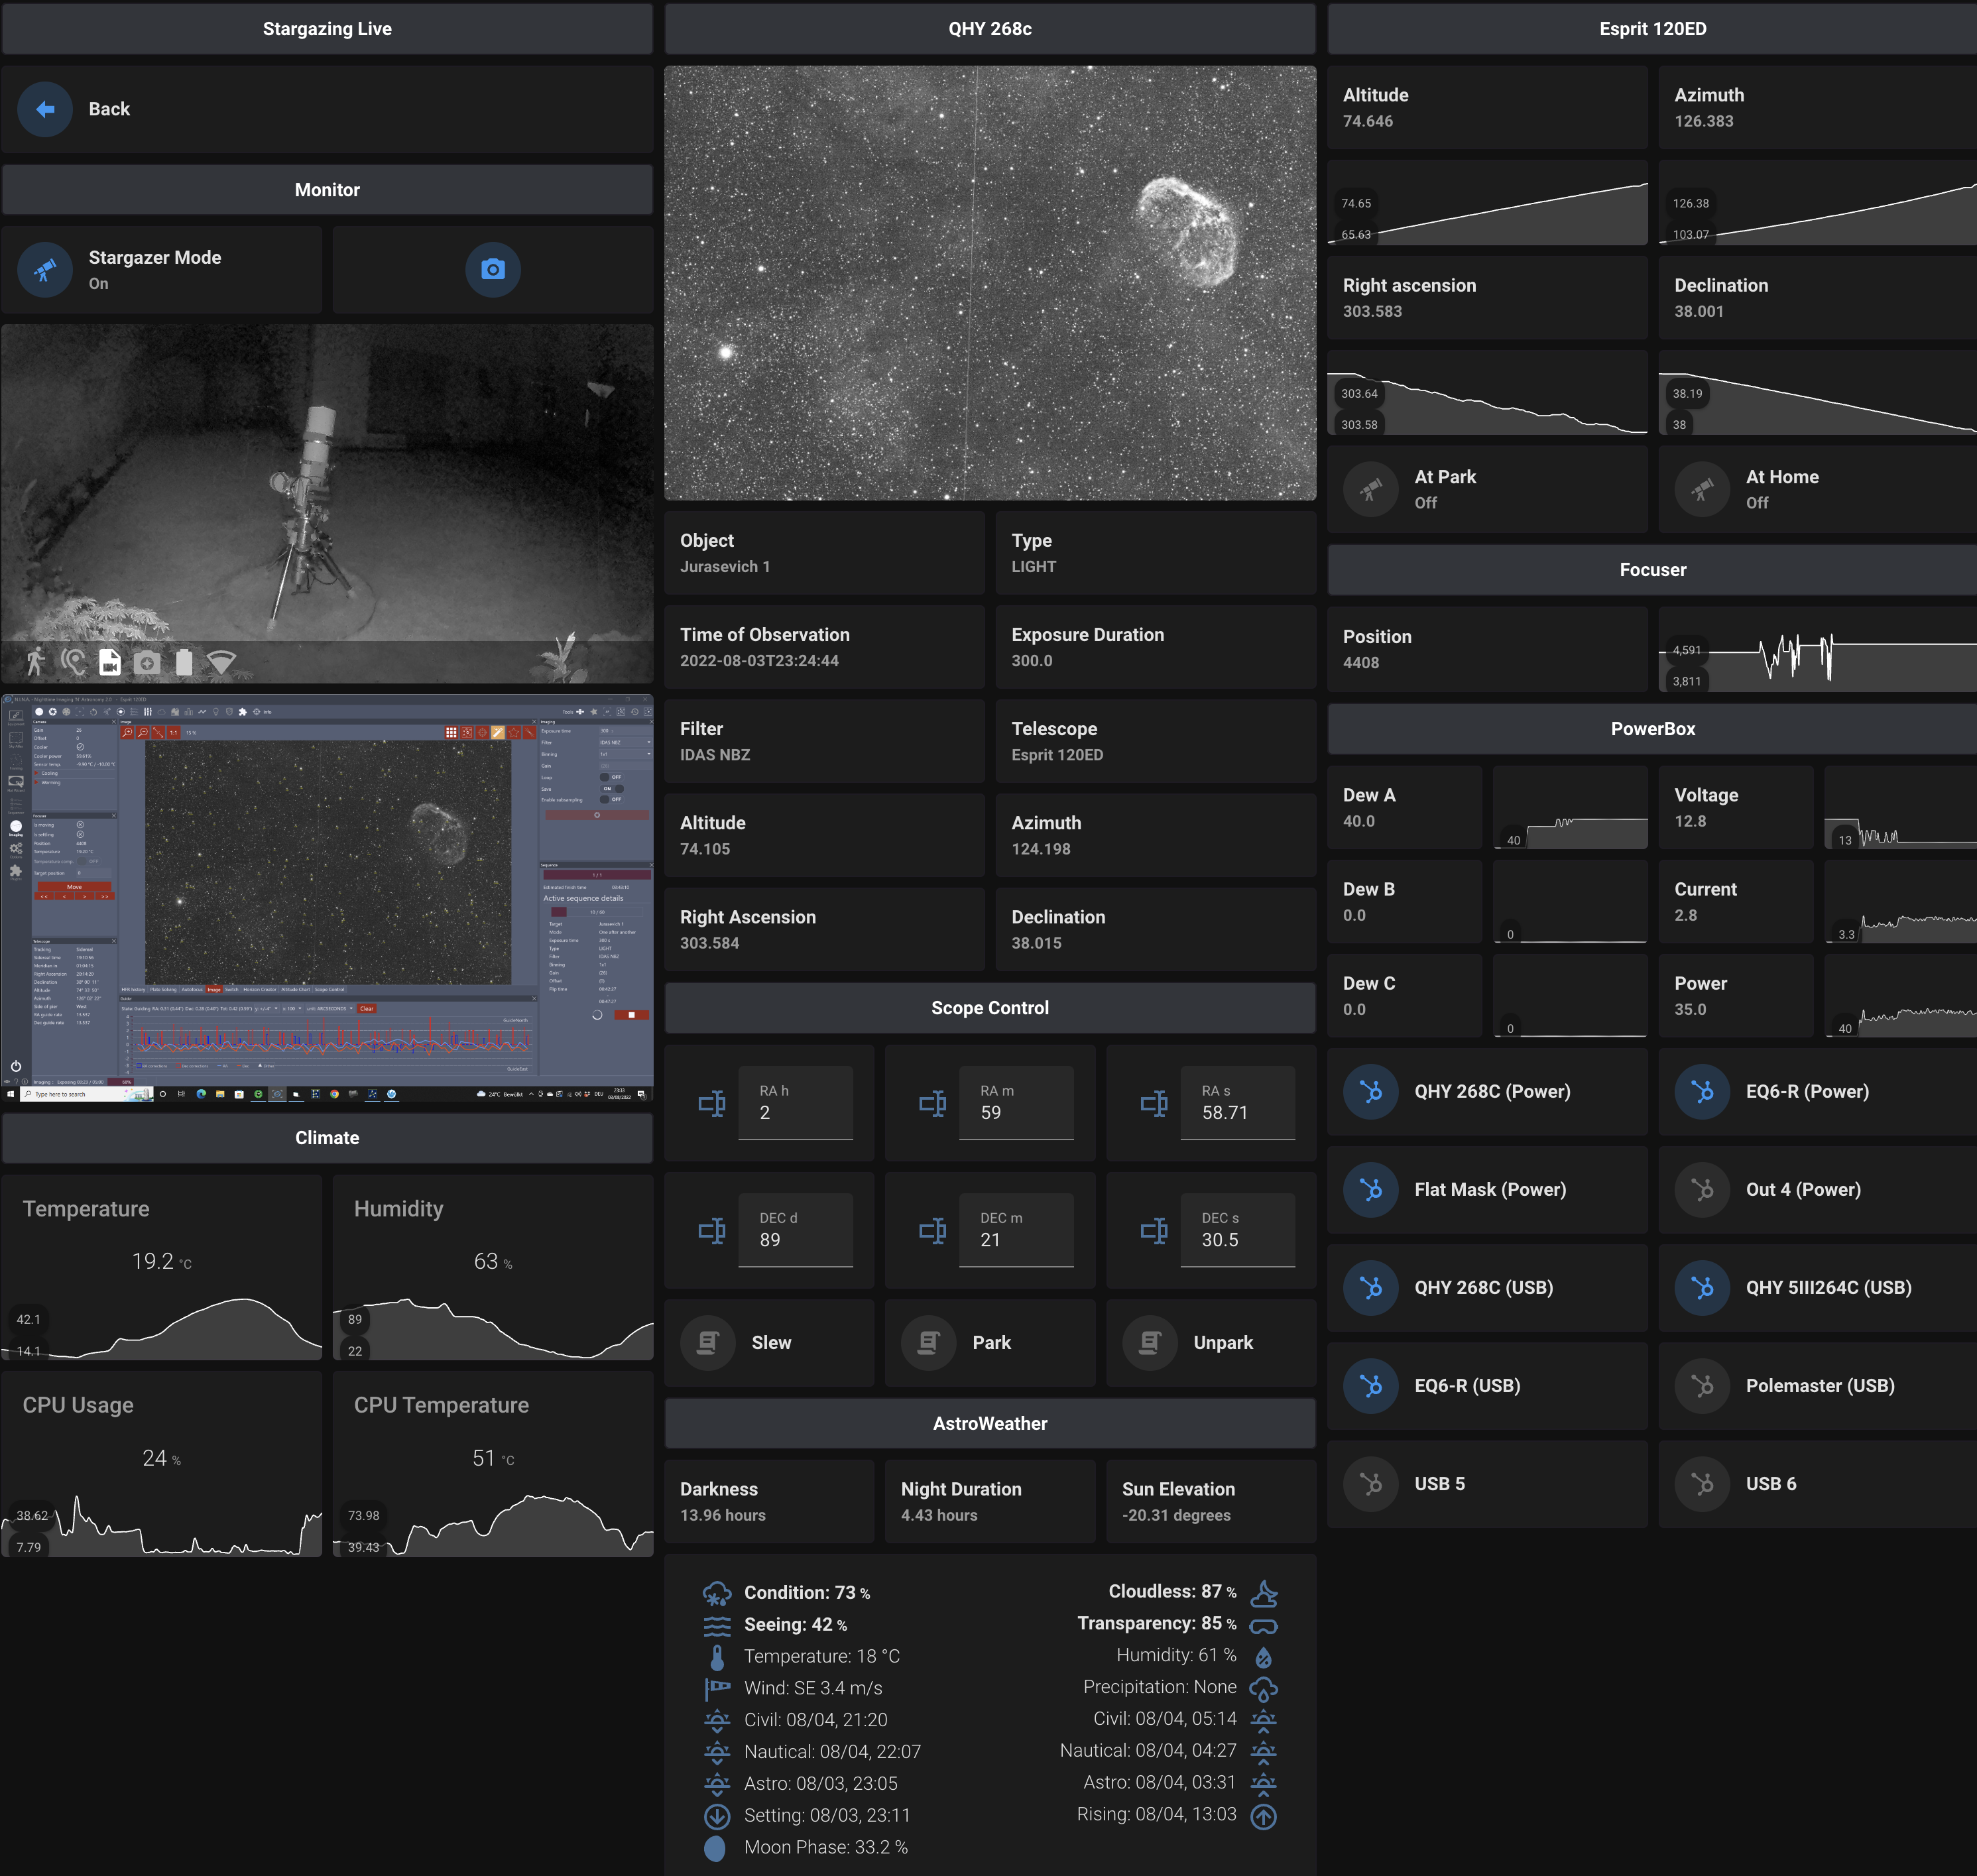Click the Dew A value card
Image resolution: width=1977 pixels, height=1876 pixels.
(x=1404, y=807)
